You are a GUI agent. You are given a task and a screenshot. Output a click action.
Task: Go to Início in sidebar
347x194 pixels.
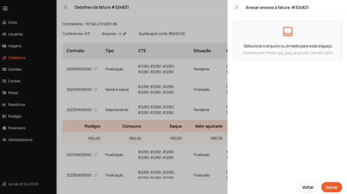pos(13,23)
